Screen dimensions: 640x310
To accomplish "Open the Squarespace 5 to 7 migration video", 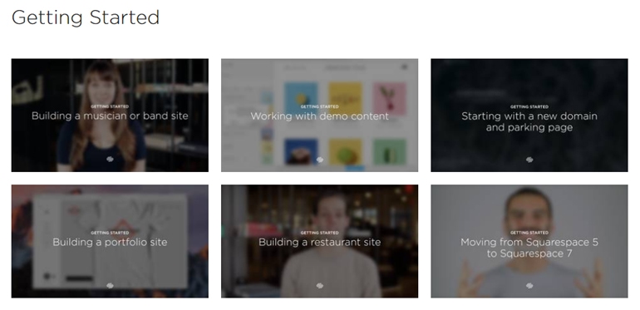I will pyautogui.click(x=529, y=241).
